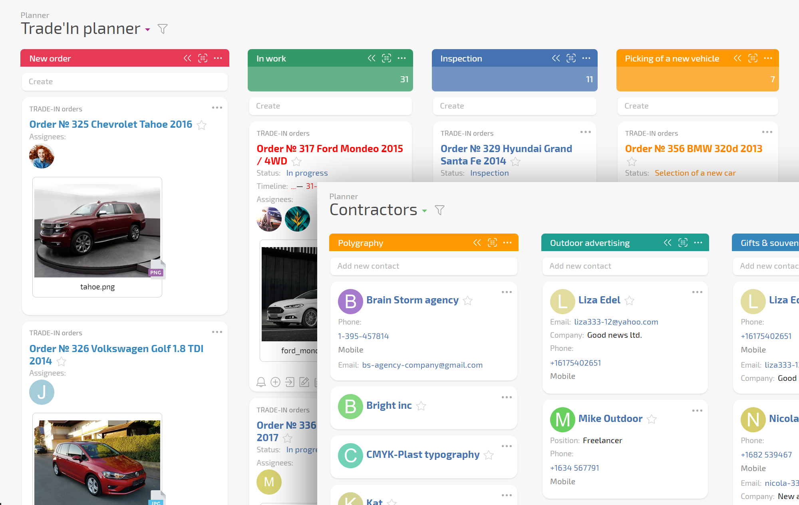Screen dimensions: 799x505
Task: Open the three-dots menu on the Liza Edel card
Action: pos(697,292)
